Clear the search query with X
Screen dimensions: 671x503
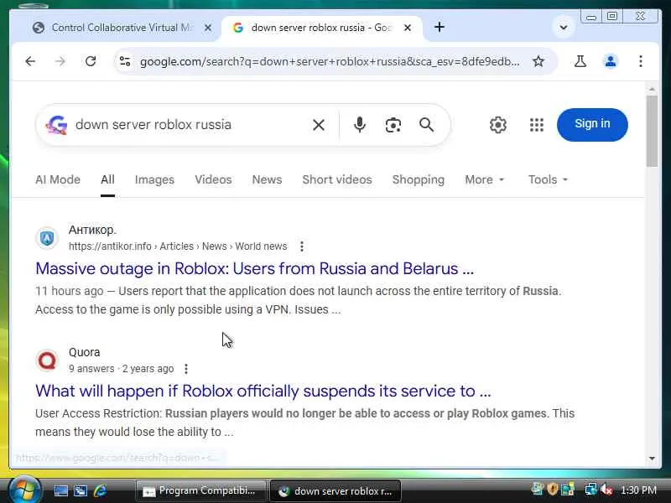319,125
